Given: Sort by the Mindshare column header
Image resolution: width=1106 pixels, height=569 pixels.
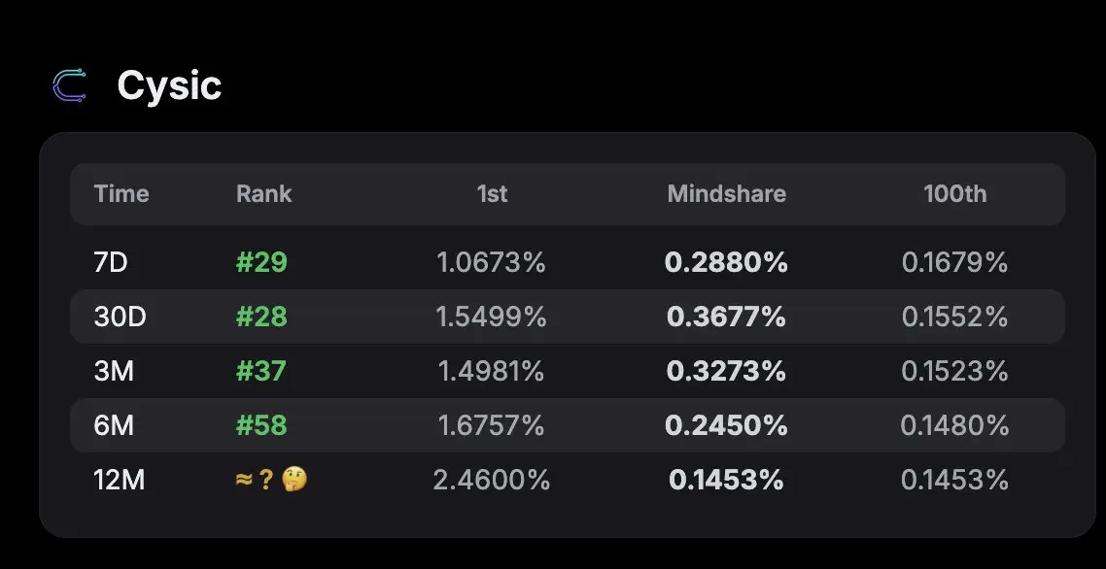Looking at the screenshot, I should tap(727, 194).
